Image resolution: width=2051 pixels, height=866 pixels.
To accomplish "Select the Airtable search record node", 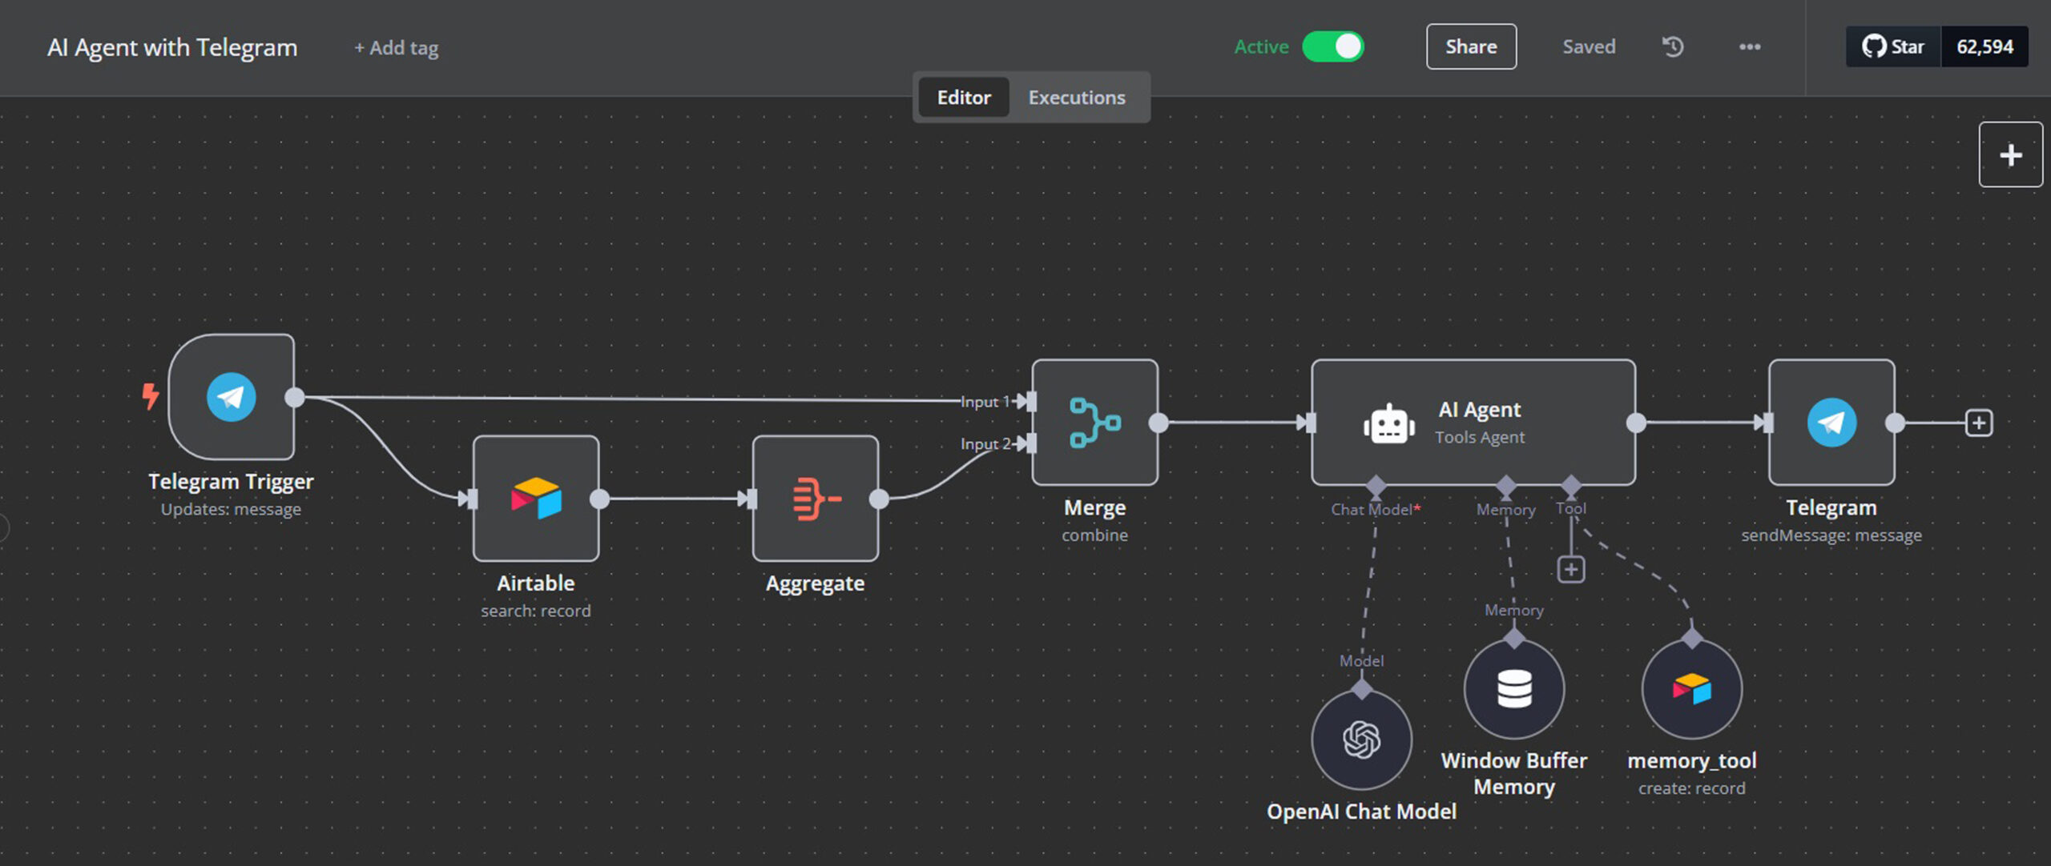I will [535, 499].
